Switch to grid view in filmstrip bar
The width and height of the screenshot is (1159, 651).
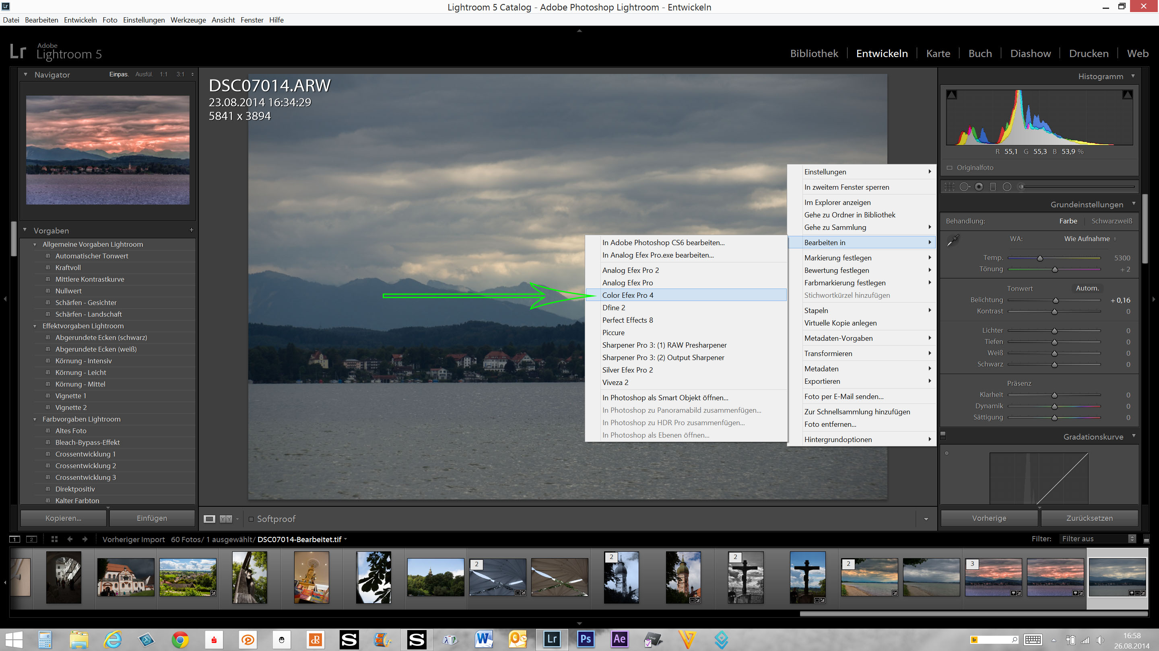point(54,539)
